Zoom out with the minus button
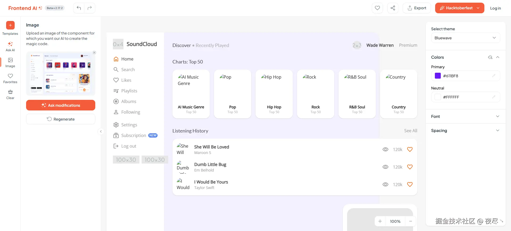Image resolution: width=511 pixels, height=231 pixels. [411, 221]
